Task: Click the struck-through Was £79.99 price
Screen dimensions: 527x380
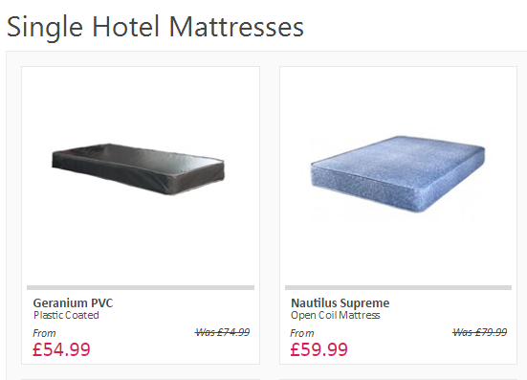Action: pos(479,332)
